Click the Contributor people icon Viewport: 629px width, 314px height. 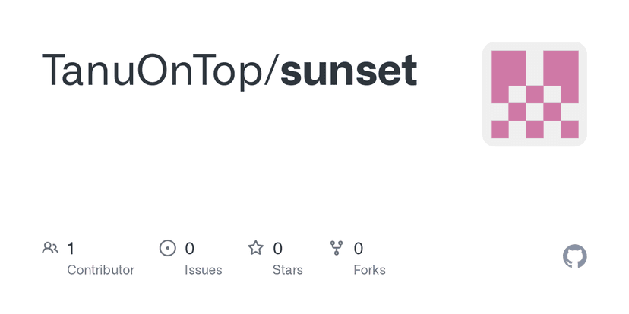click(50, 248)
